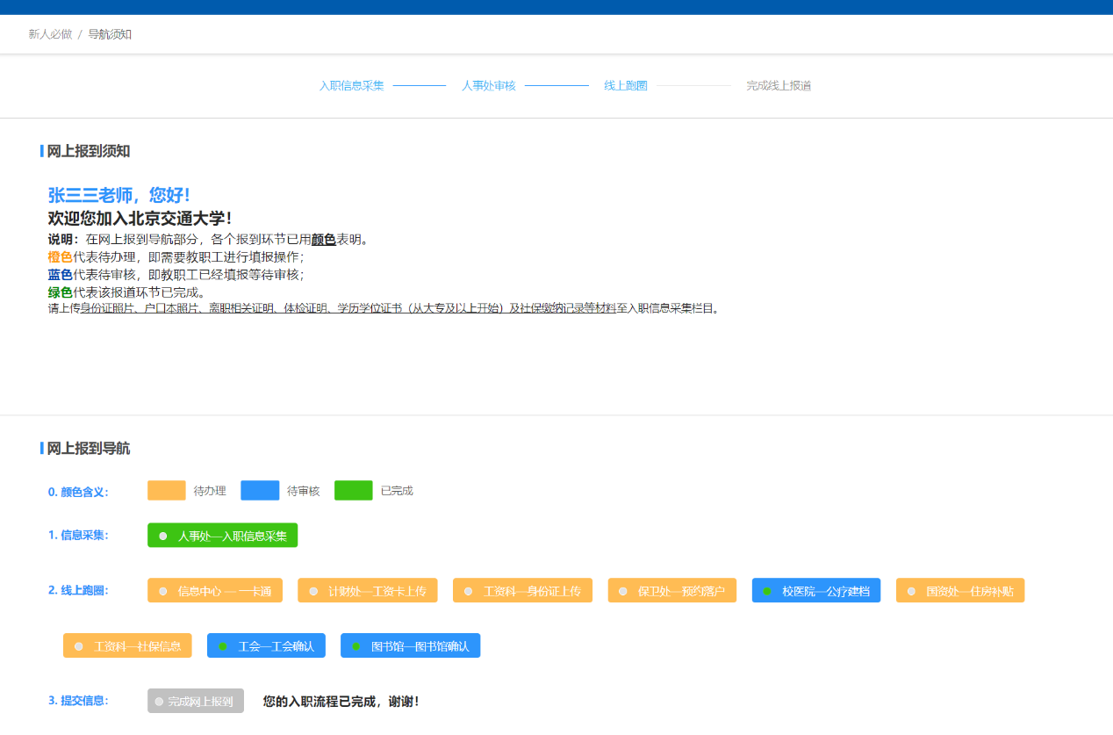The height and width of the screenshot is (735, 1113).
Task: Open 信息中心—一卡通 button
Action: pyautogui.click(x=215, y=591)
